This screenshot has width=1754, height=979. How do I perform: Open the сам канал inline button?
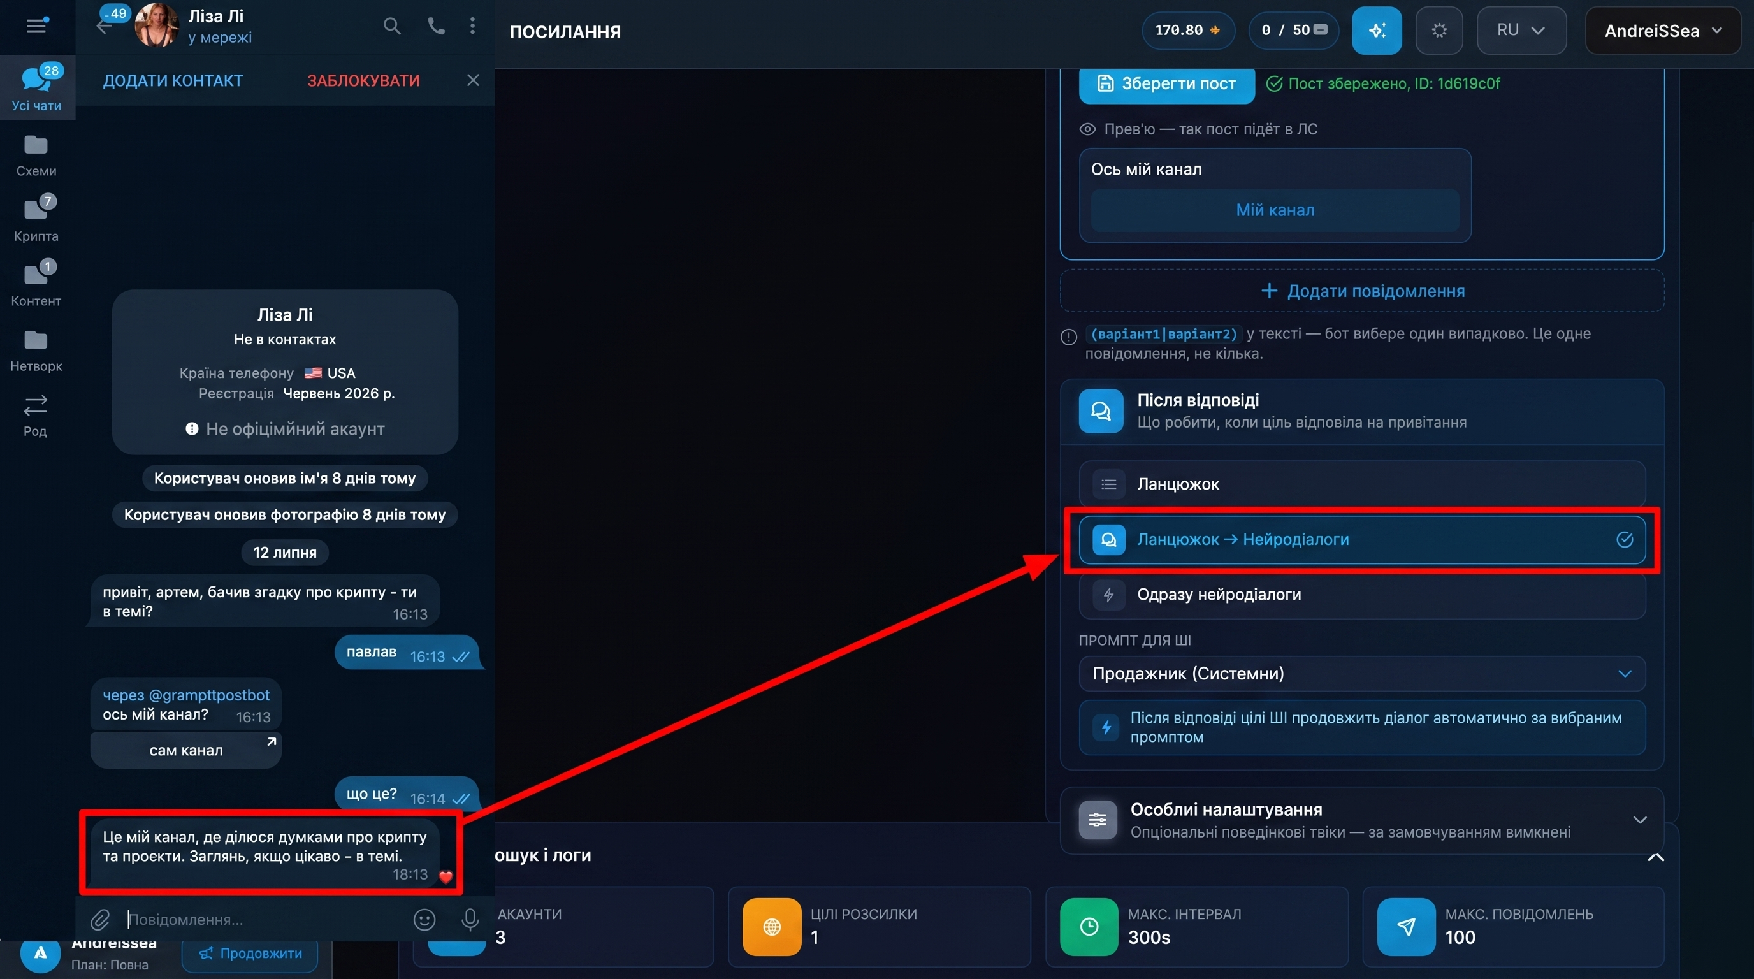(x=186, y=750)
